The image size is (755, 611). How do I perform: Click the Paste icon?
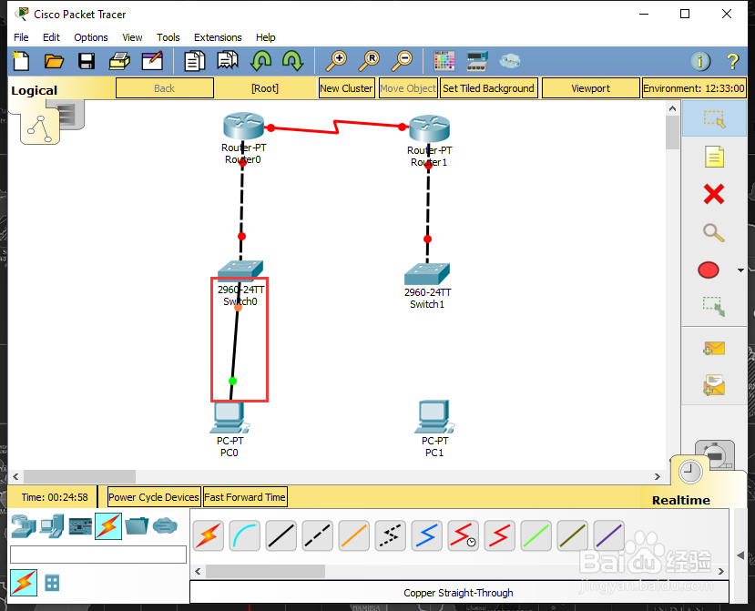point(228,61)
